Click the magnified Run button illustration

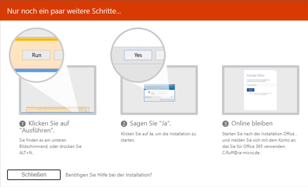(36, 55)
